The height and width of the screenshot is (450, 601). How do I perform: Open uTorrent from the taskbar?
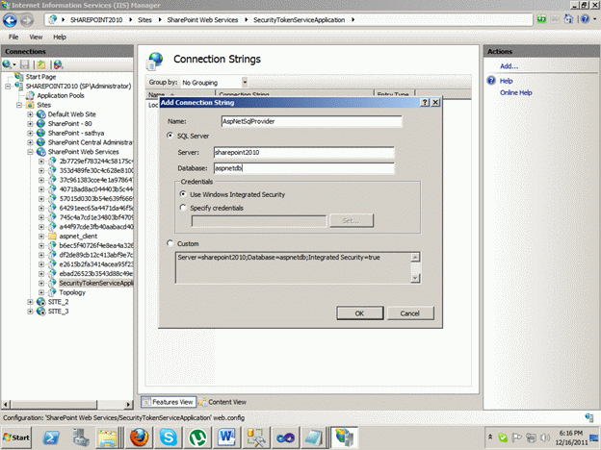pos(197,437)
